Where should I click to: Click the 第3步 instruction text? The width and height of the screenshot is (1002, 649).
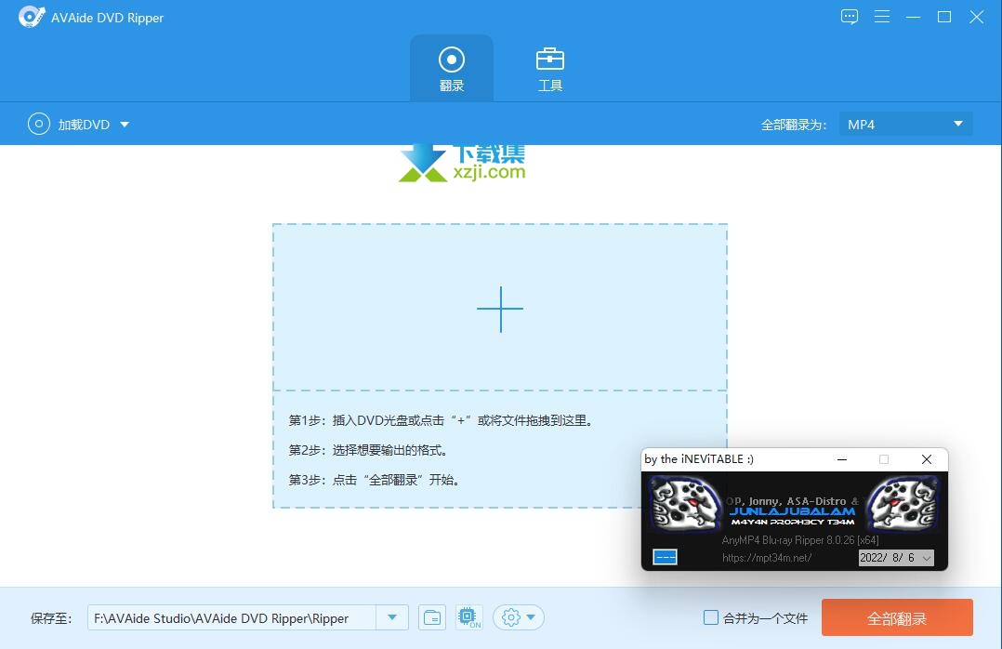point(374,480)
